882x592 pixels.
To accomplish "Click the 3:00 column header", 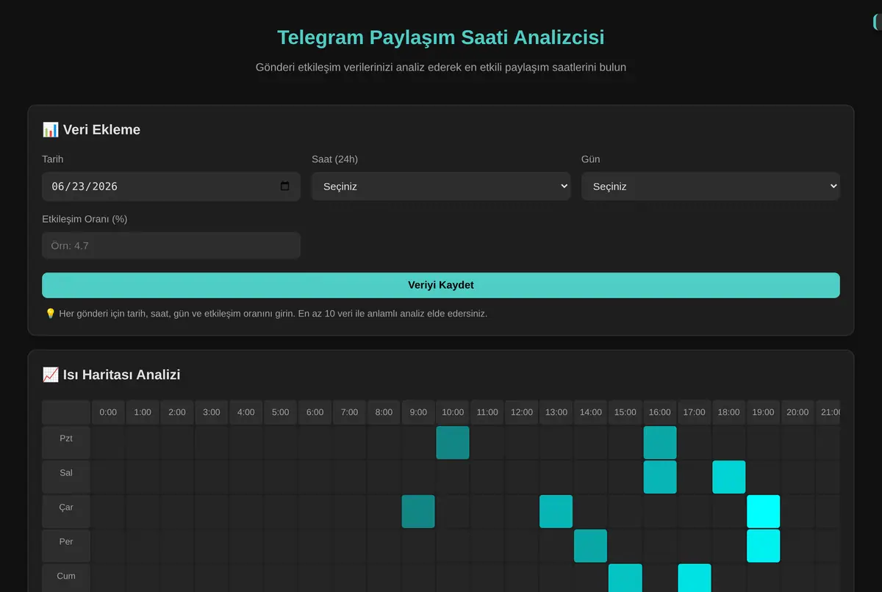I will [x=212, y=412].
